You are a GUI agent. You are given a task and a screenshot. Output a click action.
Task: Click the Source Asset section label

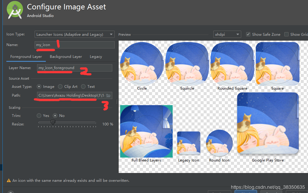pos(19,78)
